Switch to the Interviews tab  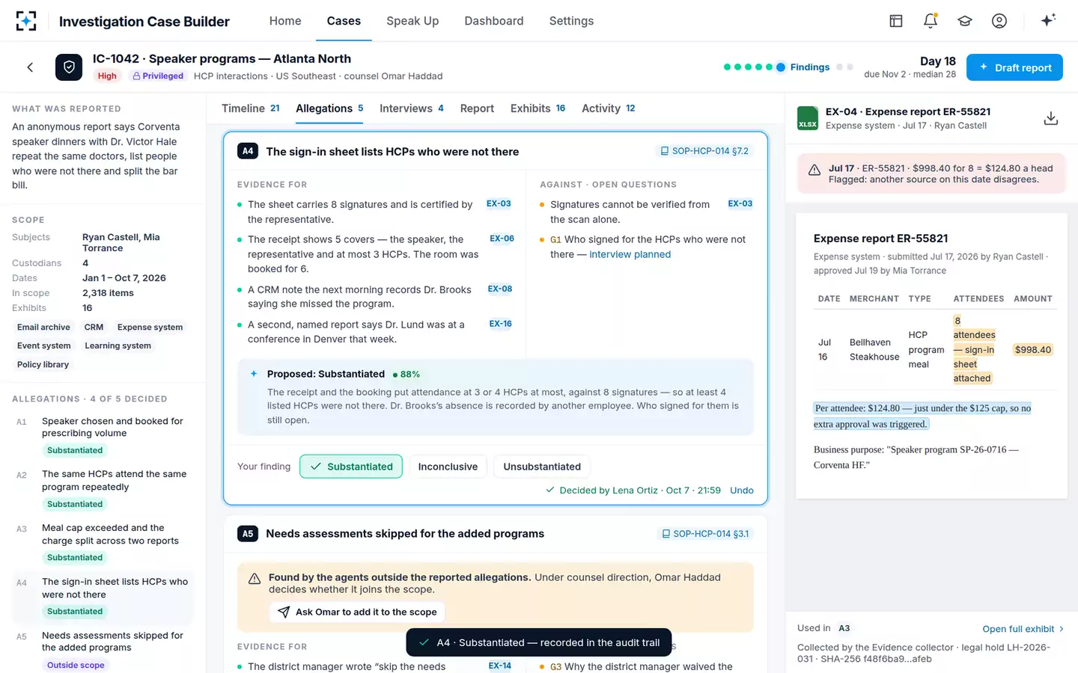pos(412,108)
